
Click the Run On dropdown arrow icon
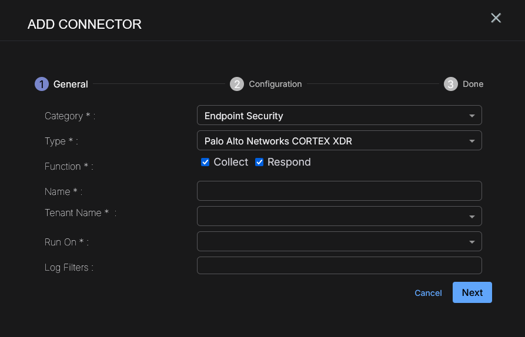click(x=472, y=241)
